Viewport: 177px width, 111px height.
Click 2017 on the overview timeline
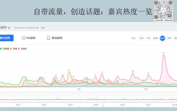[148, 105]
